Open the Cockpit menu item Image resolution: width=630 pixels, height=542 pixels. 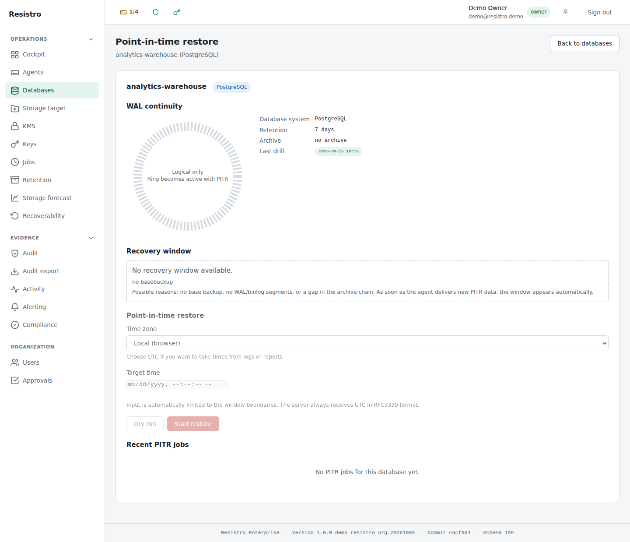pyautogui.click(x=52, y=55)
